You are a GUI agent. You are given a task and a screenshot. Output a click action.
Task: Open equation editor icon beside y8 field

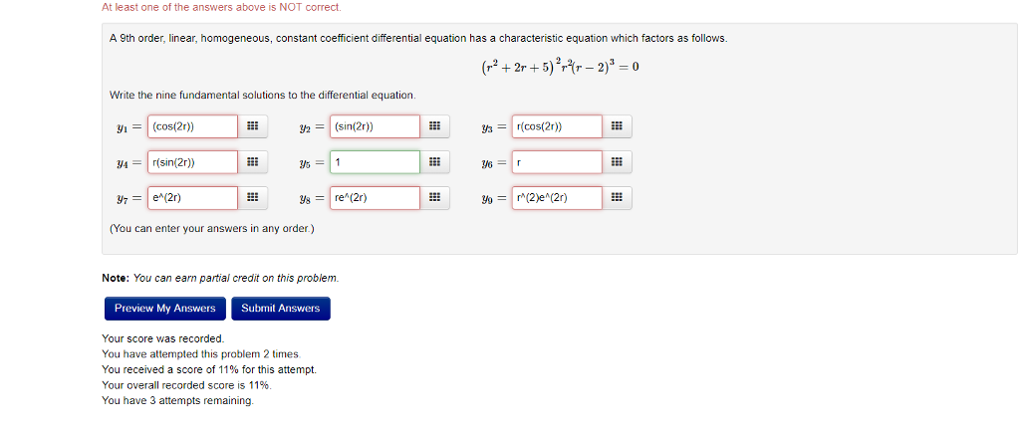pos(433,198)
